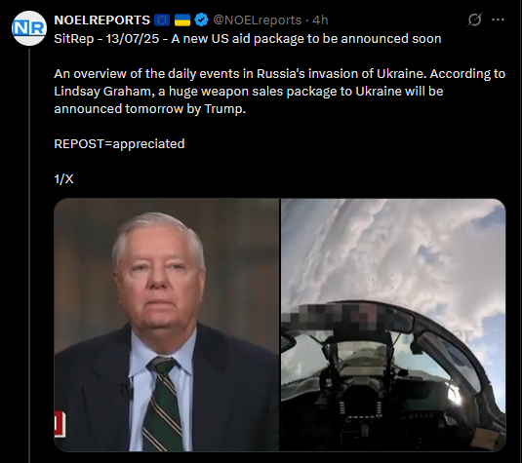Open the @NOELreports handle link
Viewport: 522px width, 463px height.
(x=257, y=20)
